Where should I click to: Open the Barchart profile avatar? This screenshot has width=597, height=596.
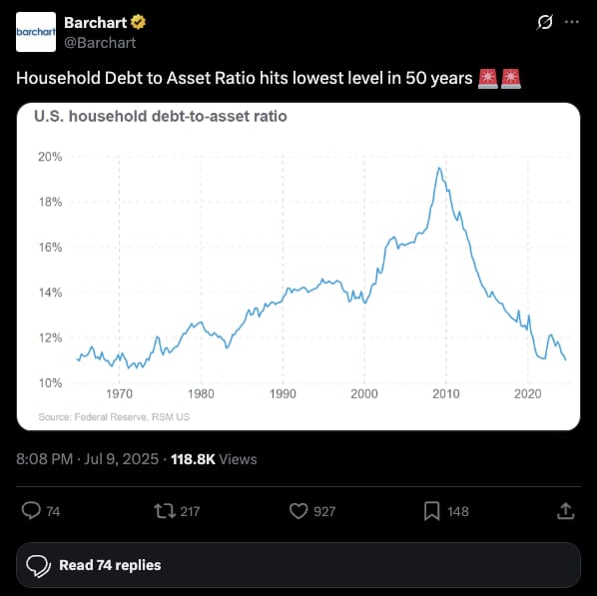click(36, 32)
